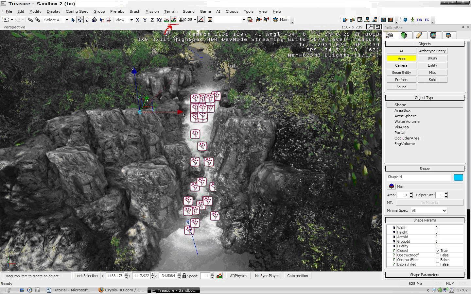The width and height of the screenshot is (471, 294).
Task: Lock movement to the Y axis
Action: (x=145, y=20)
